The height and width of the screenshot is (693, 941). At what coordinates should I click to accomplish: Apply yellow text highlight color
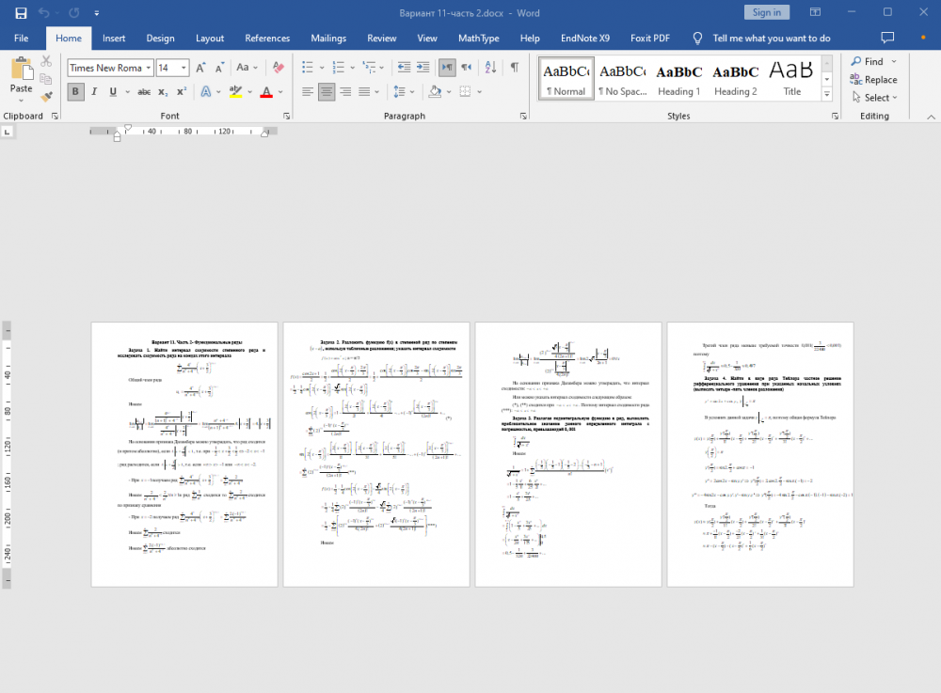pos(235,92)
